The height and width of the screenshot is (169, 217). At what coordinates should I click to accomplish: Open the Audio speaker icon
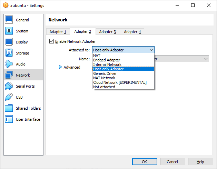coord(9,64)
